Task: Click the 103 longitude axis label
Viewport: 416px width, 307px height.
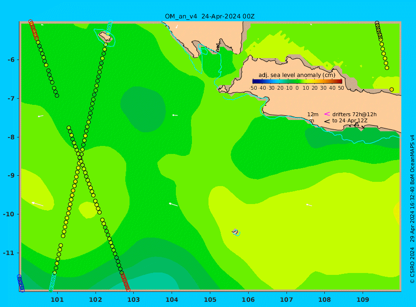Action: [133, 300]
